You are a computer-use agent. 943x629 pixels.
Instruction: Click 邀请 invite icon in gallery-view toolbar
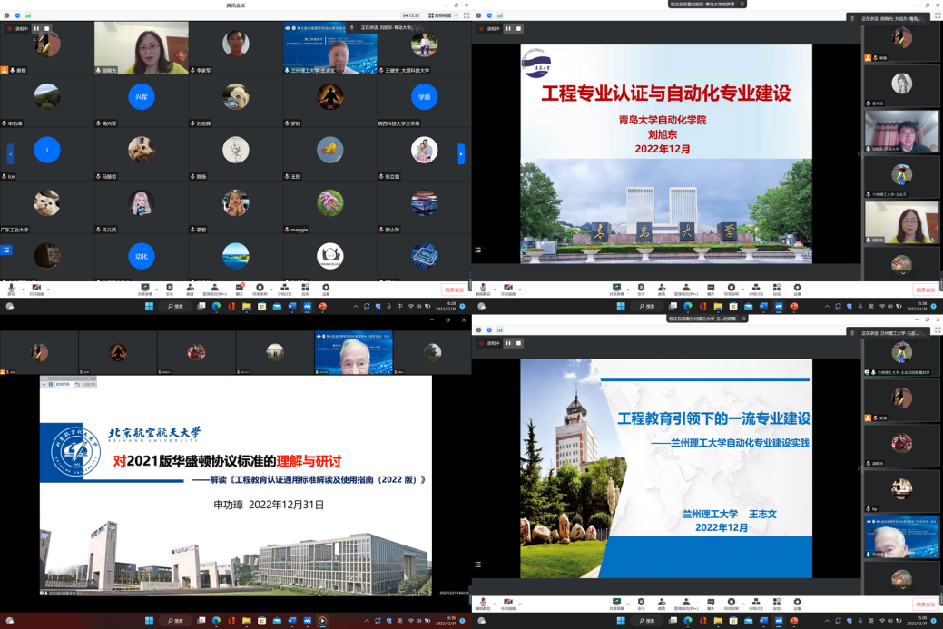pyautogui.click(x=190, y=287)
